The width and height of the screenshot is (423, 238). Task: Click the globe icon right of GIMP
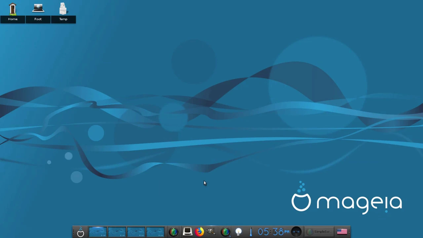tap(225, 232)
